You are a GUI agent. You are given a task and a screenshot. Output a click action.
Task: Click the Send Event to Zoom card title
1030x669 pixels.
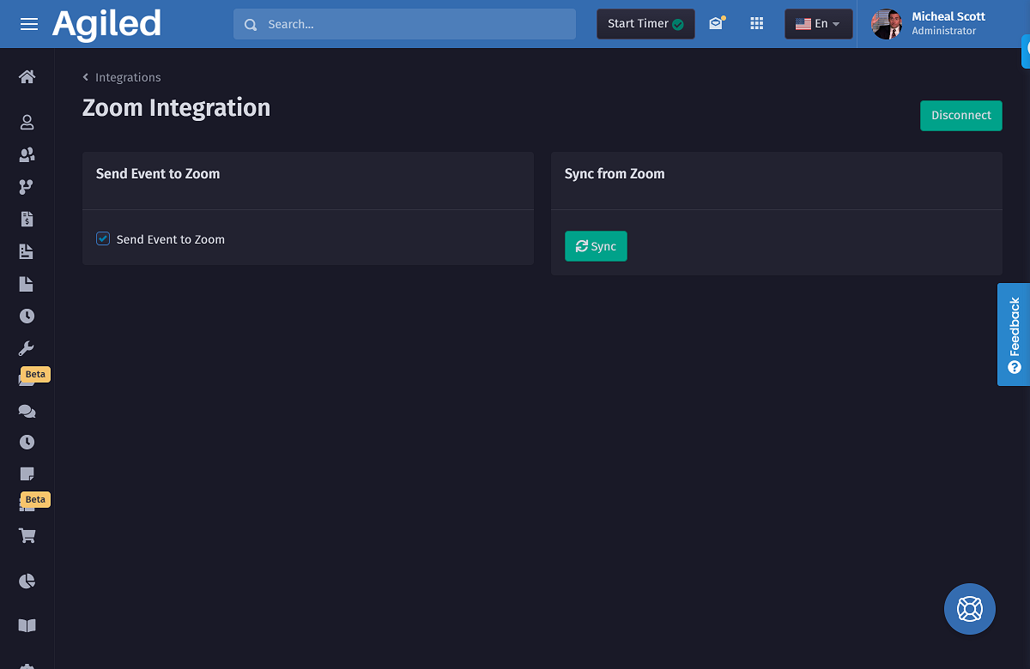tap(158, 174)
